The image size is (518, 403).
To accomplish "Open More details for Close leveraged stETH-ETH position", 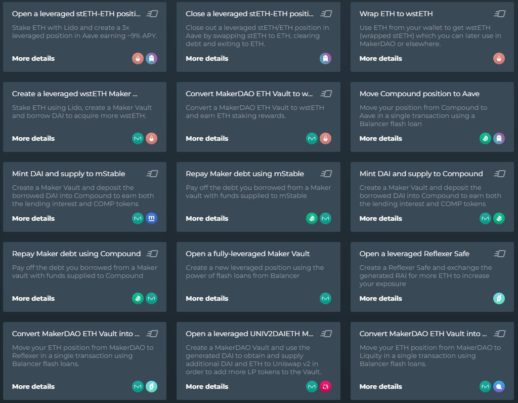I will (207, 59).
